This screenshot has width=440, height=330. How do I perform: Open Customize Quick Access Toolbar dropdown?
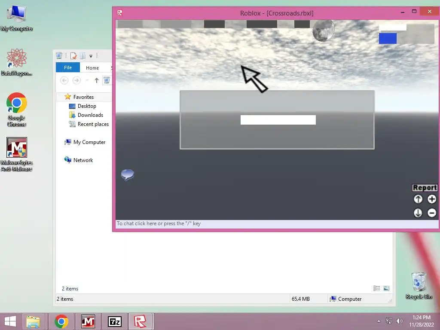[91, 56]
